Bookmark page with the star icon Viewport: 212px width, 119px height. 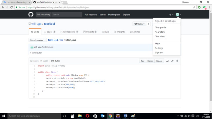tap(194, 7)
